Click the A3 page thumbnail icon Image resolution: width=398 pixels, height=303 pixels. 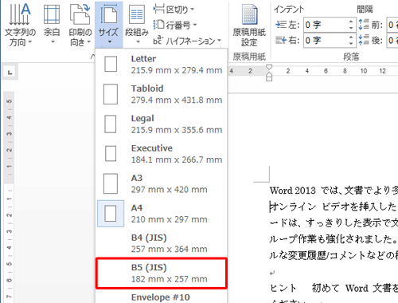point(111,183)
